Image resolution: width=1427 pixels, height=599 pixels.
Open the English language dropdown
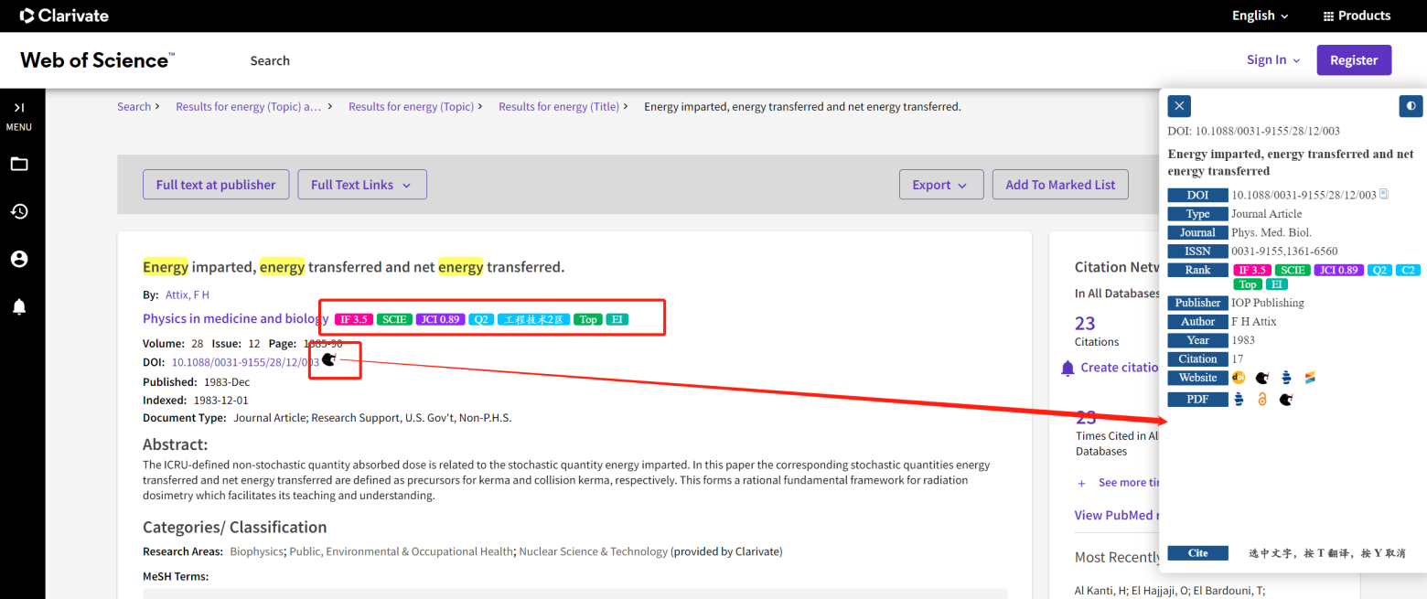[1260, 16]
